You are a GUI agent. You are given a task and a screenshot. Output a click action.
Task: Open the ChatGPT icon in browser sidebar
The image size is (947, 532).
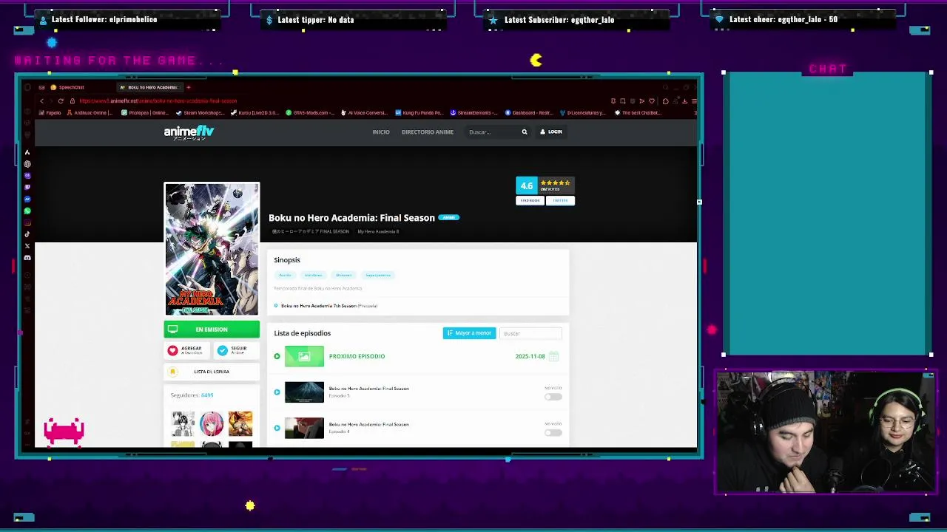[x=27, y=164]
